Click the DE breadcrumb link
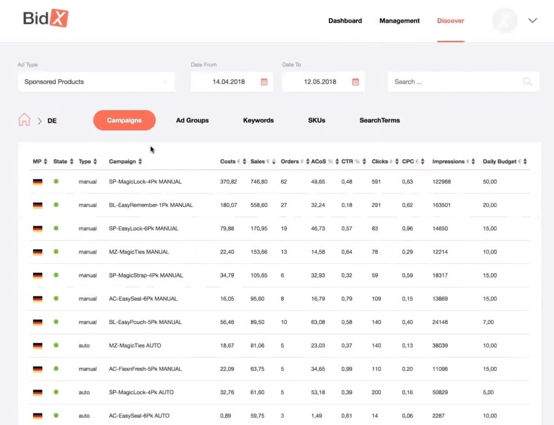 [52, 121]
